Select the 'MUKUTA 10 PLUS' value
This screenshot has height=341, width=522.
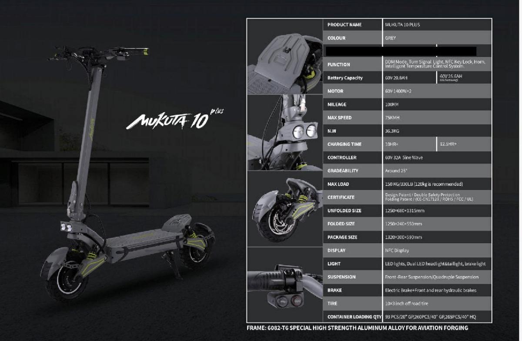(x=402, y=25)
